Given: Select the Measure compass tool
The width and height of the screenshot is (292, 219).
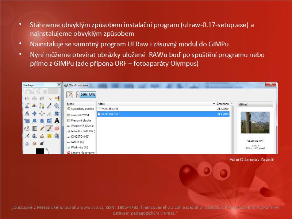Looking at the screenshot, I should click(27, 114).
